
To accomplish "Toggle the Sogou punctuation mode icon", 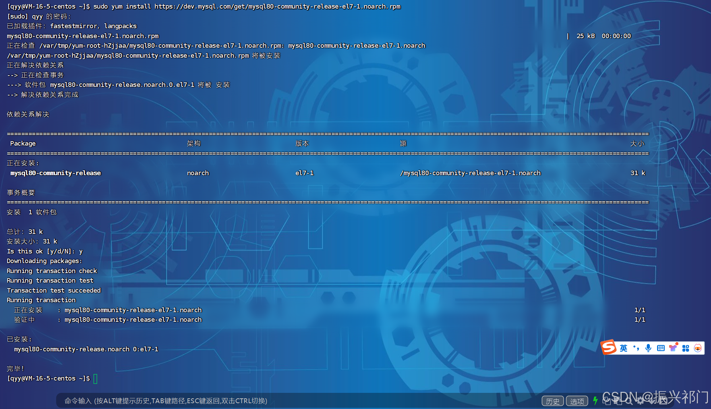I will [636, 348].
